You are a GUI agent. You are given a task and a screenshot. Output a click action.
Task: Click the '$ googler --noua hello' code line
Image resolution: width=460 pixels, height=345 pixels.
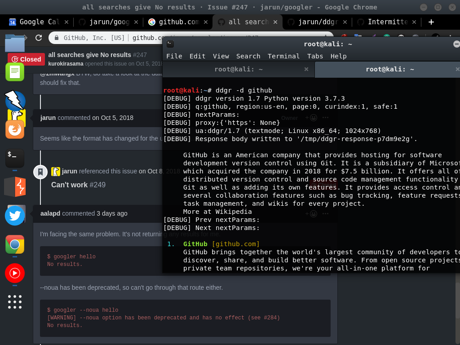[x=83, y=310]
